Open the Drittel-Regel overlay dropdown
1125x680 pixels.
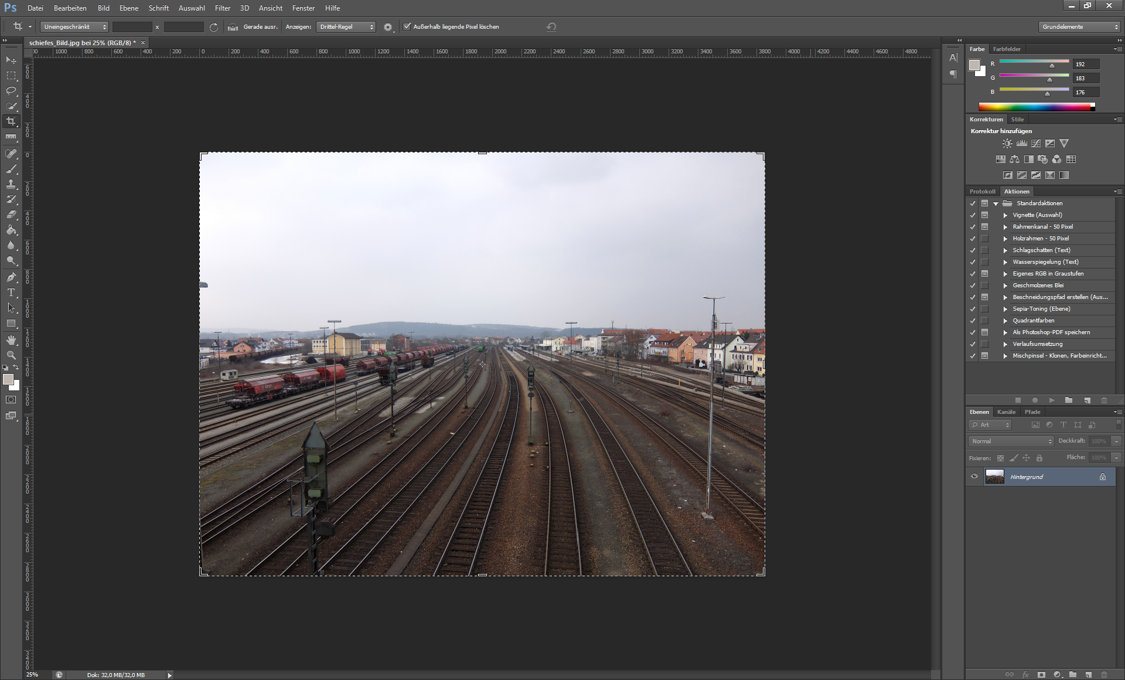(x=346, y=27)
